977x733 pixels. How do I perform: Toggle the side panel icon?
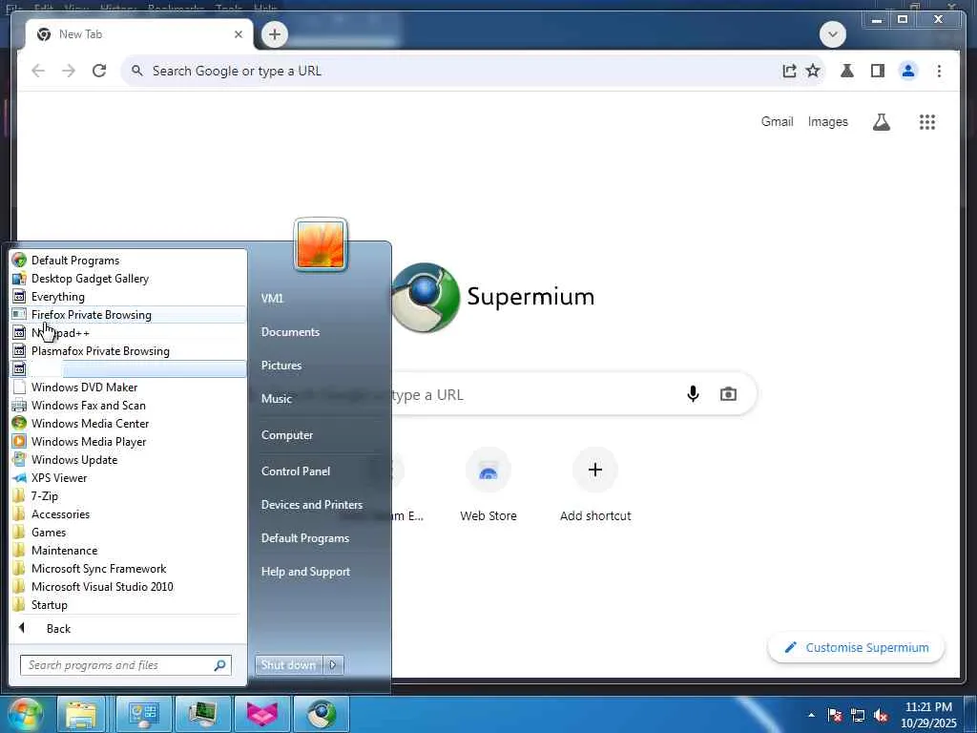878,71
